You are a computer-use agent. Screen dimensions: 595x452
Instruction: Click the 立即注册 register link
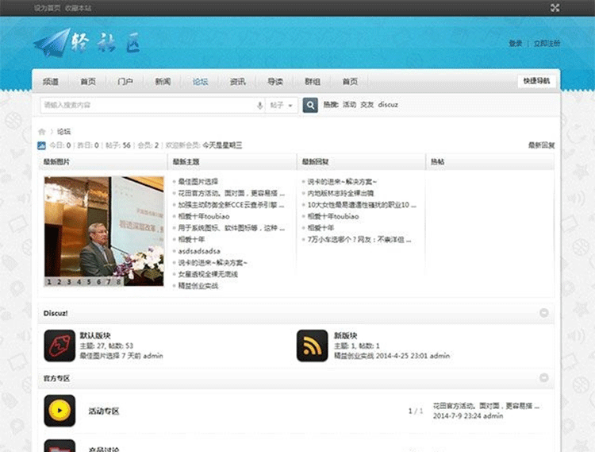(547, 44)
